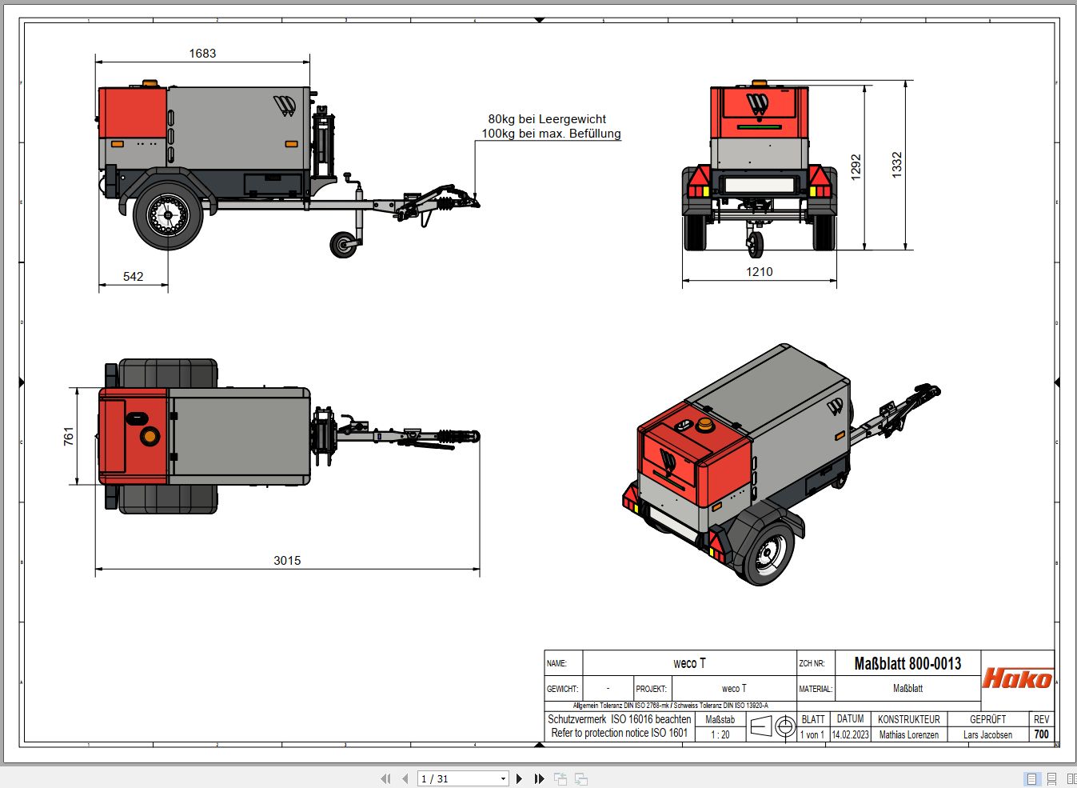Click the 1683 dimension label

coord(202,53)
